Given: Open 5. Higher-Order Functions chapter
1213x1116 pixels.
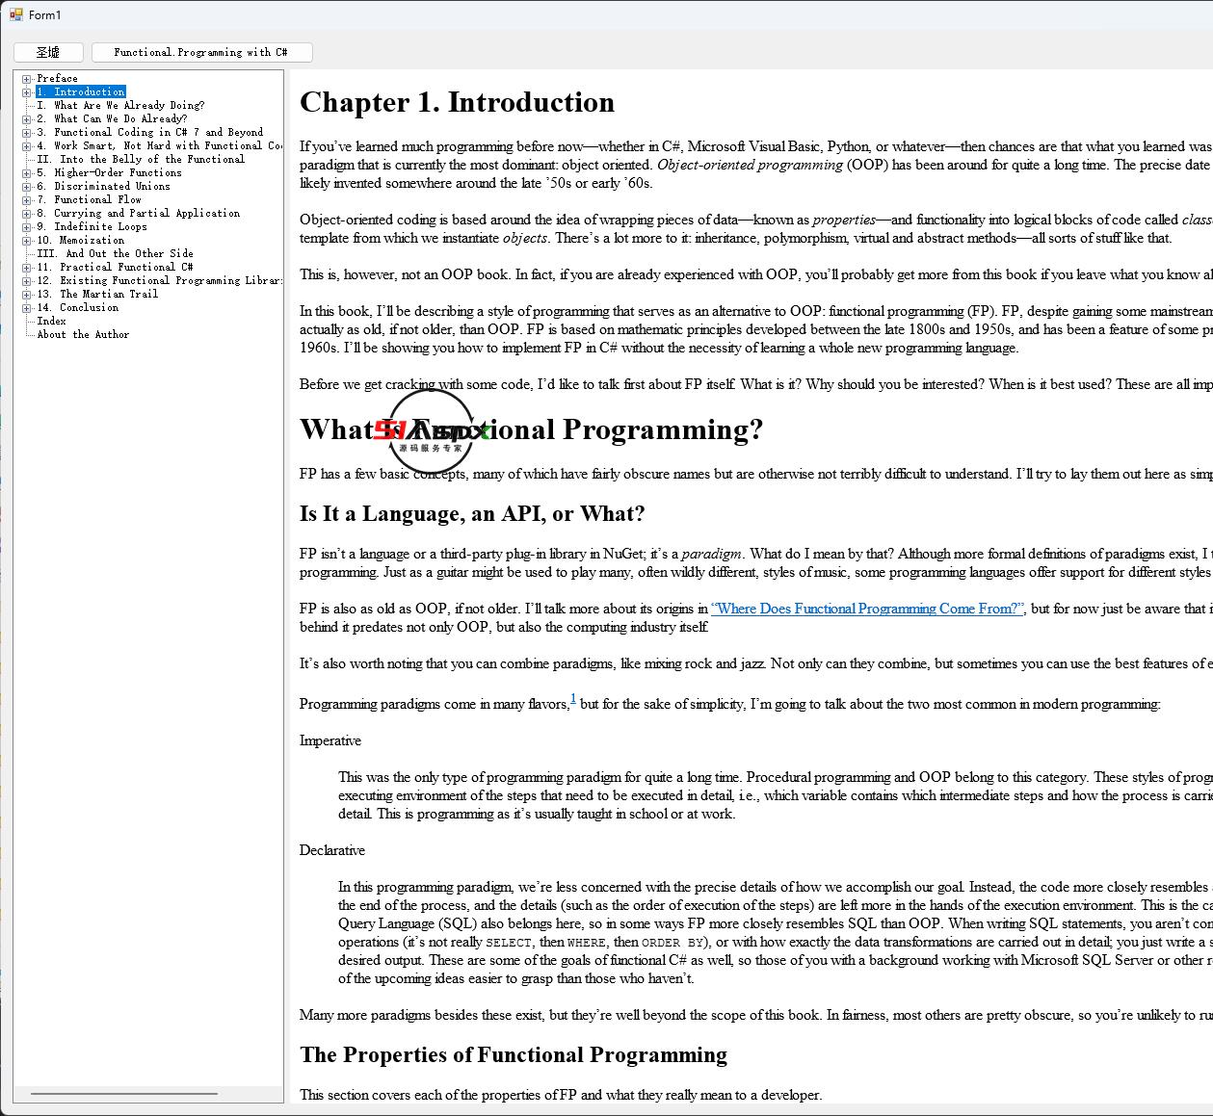Looking at the screenshot, I should pos(109,173).
